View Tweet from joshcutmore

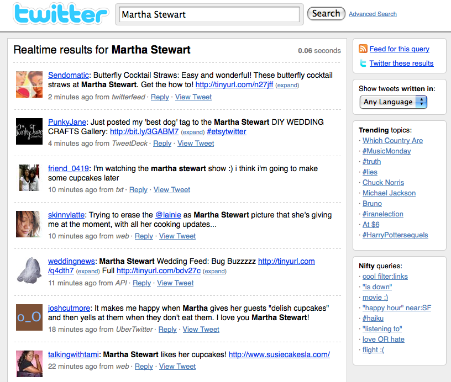click(201, 330)
